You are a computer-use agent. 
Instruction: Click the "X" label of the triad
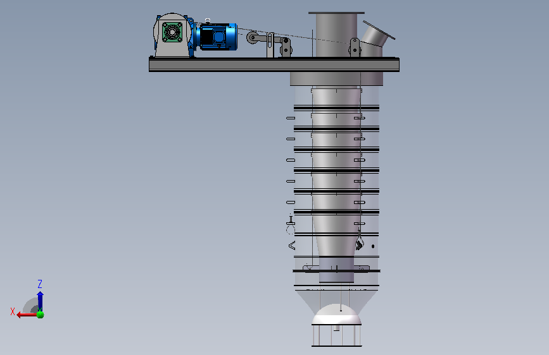point(13,311)
